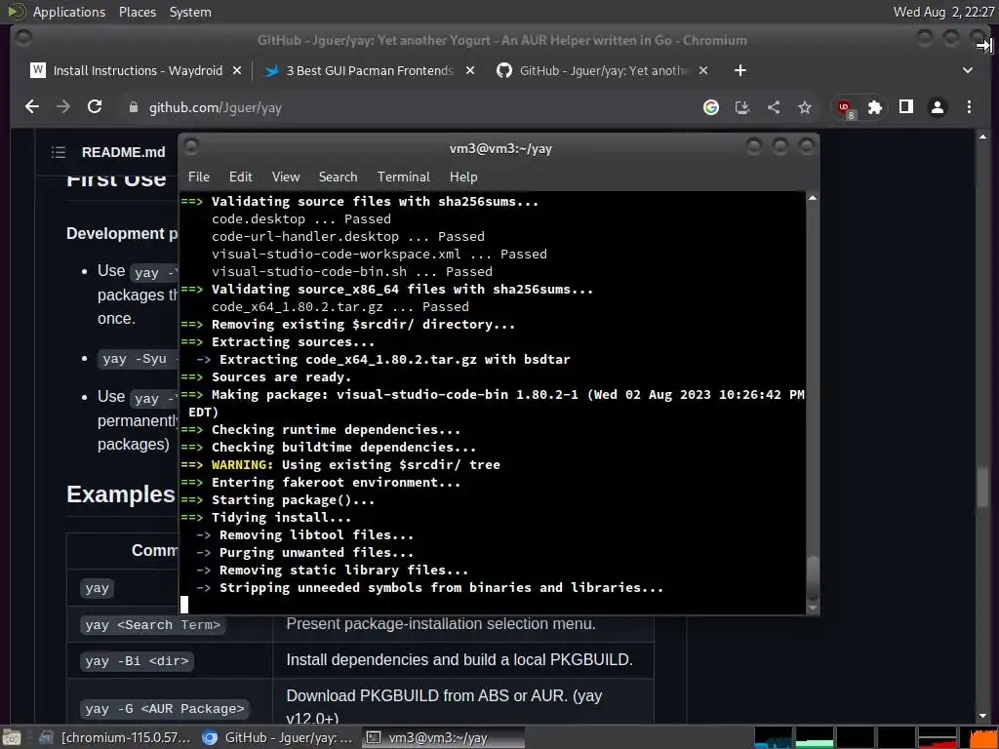Click the Google icon in address bar

tap(711, 107)
